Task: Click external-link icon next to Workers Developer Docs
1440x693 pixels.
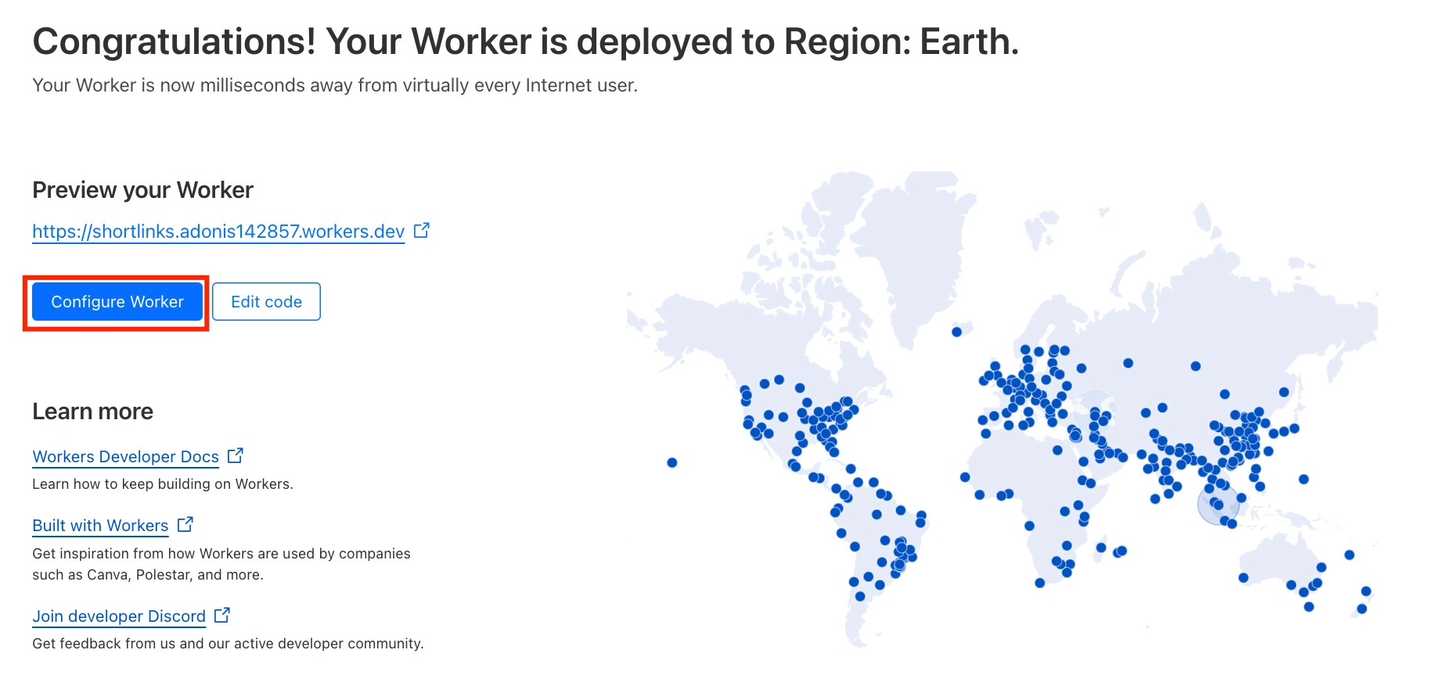Action: point(236,455)
